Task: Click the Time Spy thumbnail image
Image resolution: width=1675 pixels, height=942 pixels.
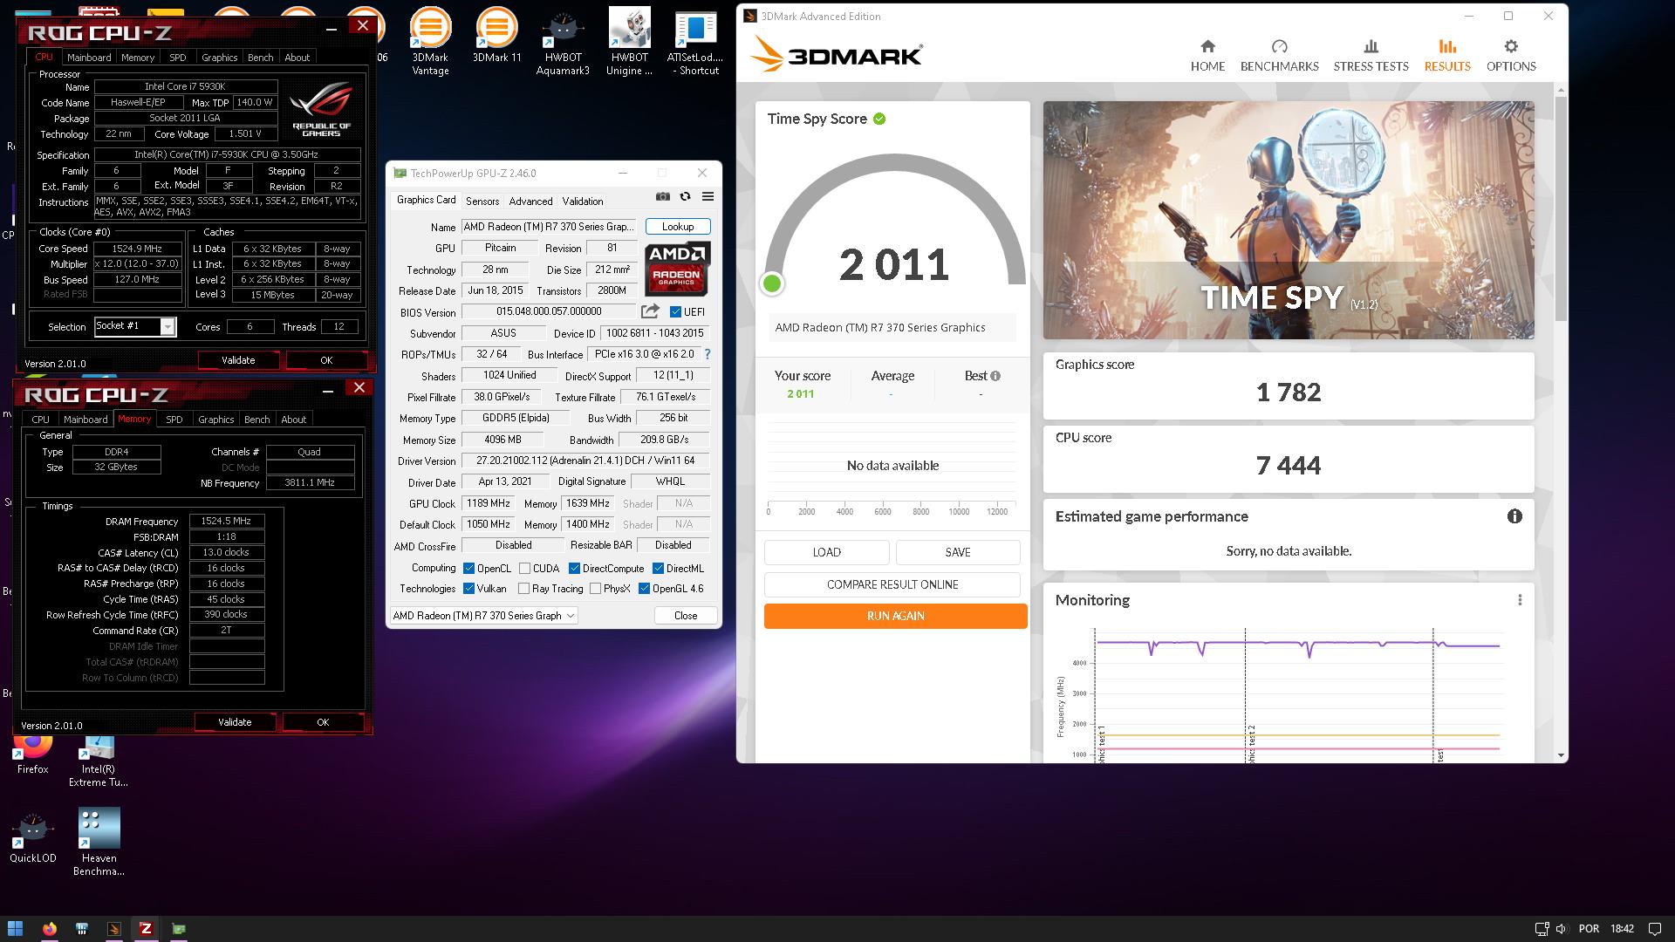Action: click(x=1289, y=220)
